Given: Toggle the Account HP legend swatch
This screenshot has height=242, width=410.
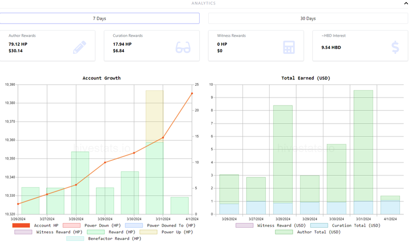Looking at the screenshot, I should click(21, 225).
